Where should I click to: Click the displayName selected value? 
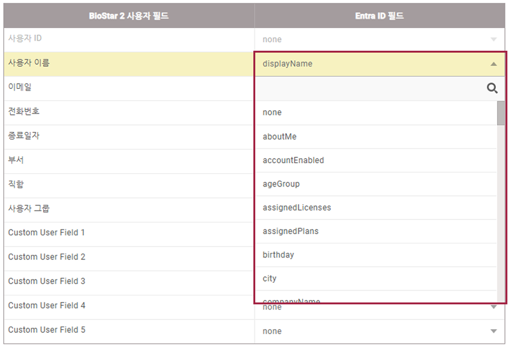(x=288, y=64)
